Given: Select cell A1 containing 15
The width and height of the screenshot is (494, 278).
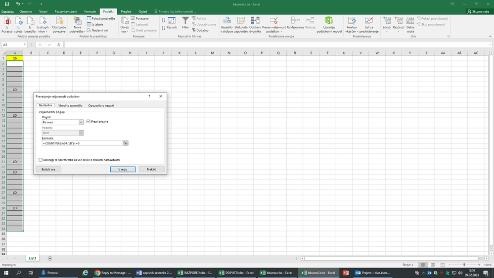Looking at the screenshot, I should click(x=15, y=58).
